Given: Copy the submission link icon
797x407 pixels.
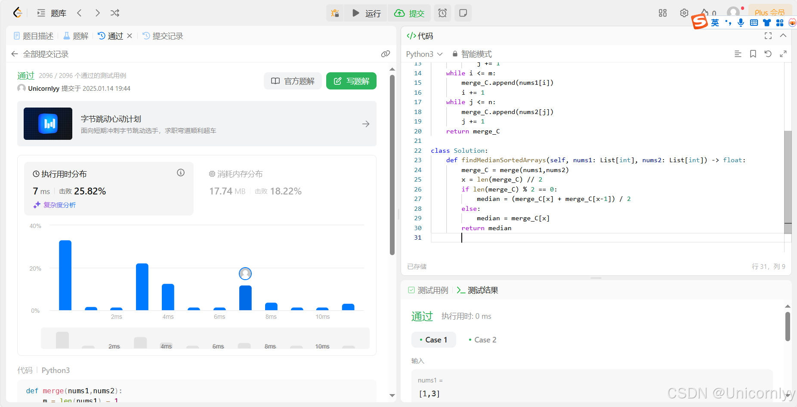Looking at the screenshot, I should 386,54.
